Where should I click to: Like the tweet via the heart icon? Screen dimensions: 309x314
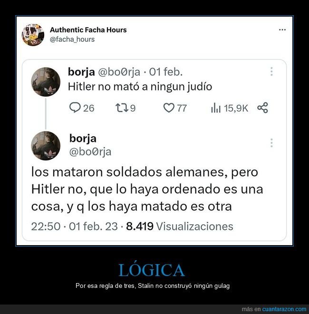coord(169,108)
